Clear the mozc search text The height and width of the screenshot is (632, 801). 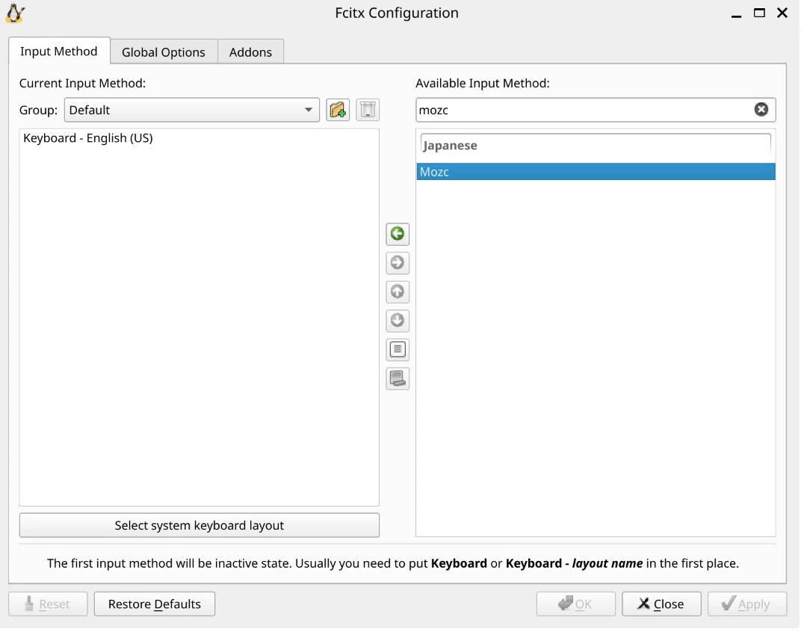pyautogui.click(x=761, y=109)
